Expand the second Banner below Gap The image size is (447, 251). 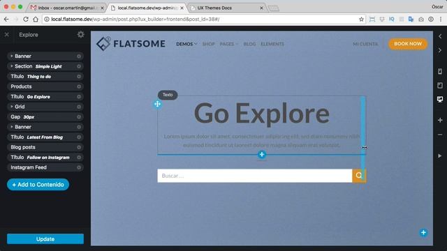[12, 127]
